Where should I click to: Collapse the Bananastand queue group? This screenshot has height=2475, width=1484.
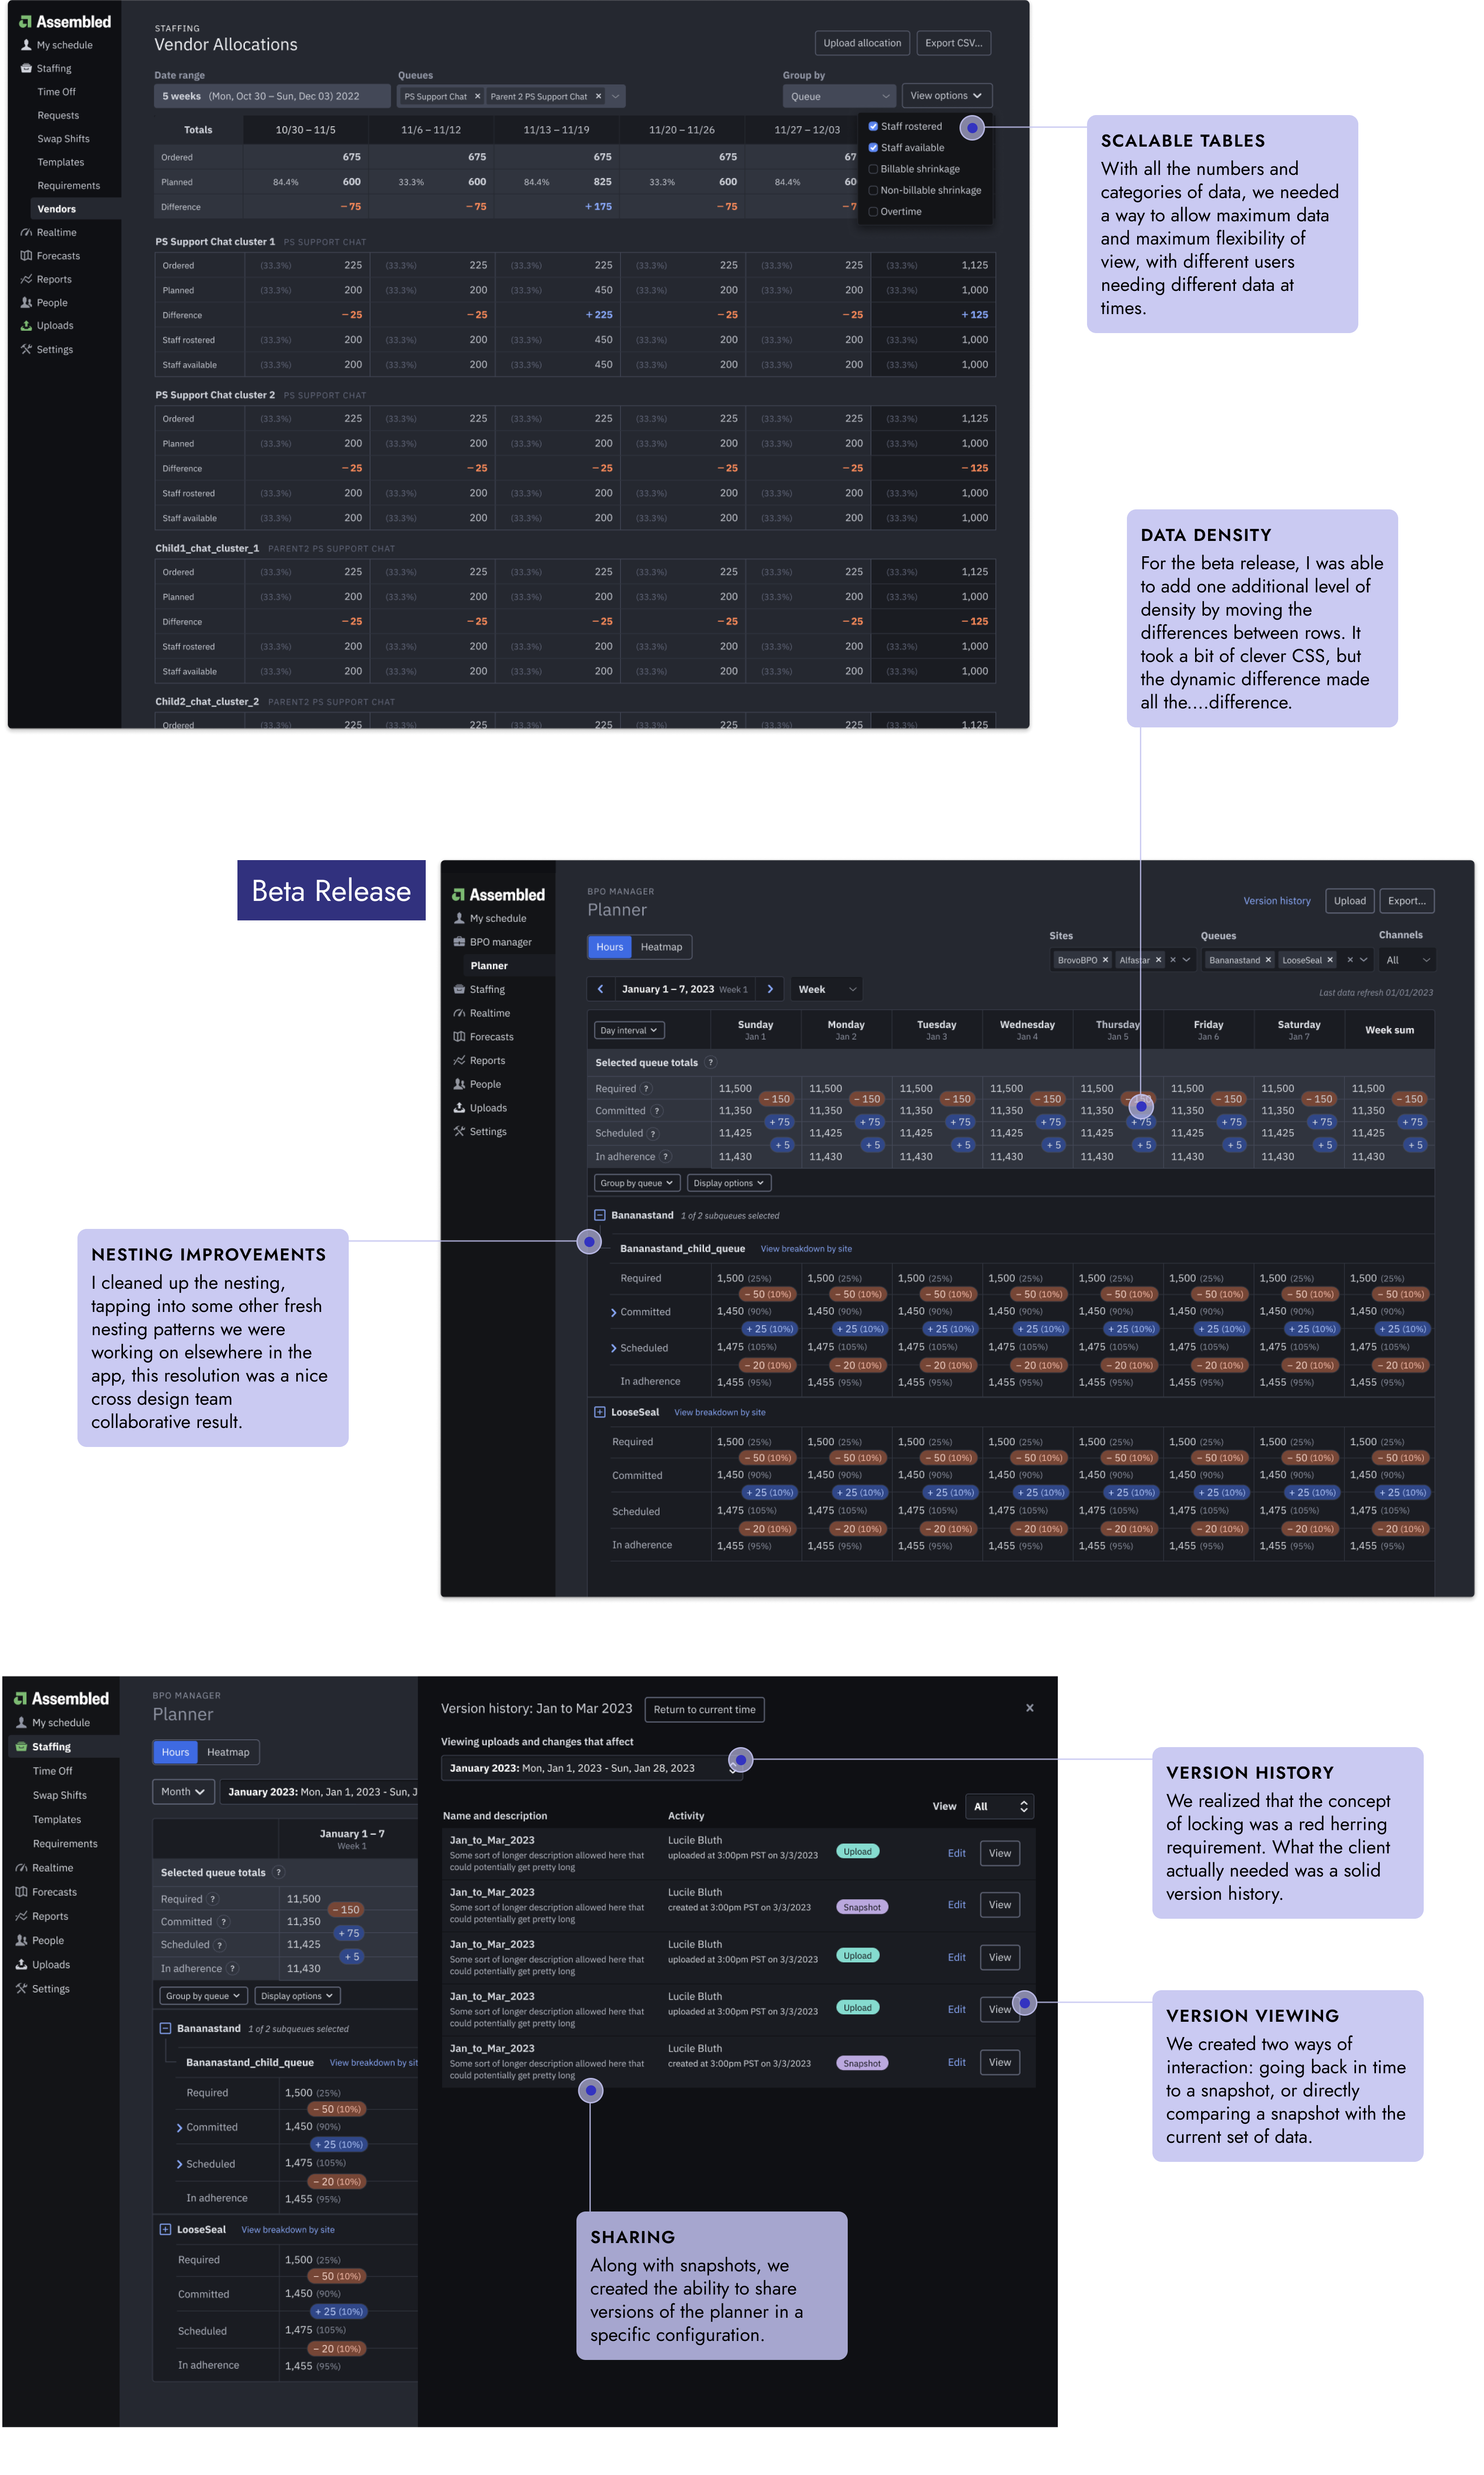[x=600, y=1215]
